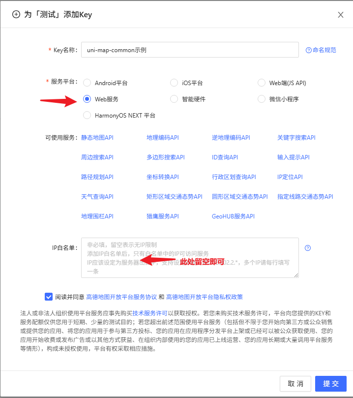Click the 技术服务许可 link
Image resolution: width=353 pixels, height=398 pixels.
coord(149,313)
